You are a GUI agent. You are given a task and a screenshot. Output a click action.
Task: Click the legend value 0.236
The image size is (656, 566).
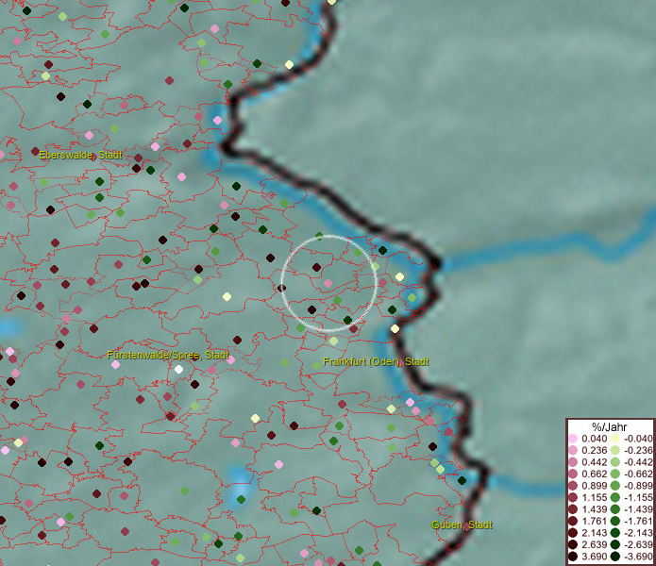[594, 450]
